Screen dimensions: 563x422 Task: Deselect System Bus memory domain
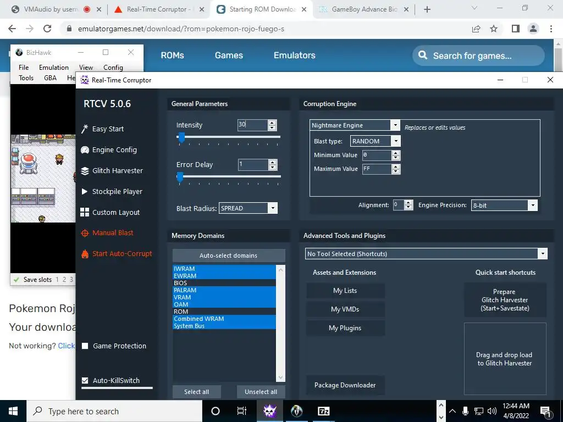tap(224, 326)
